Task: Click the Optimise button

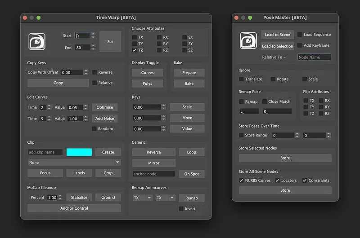Action: (x=105, y=107)
